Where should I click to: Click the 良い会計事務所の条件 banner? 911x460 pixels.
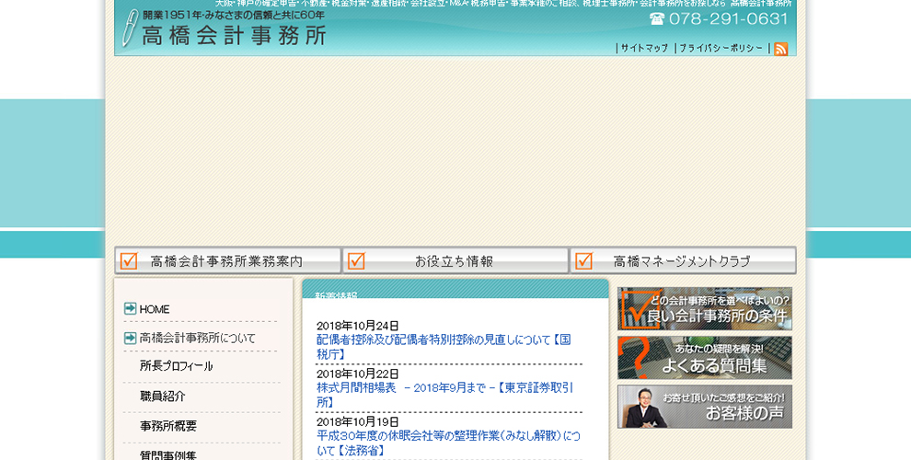[x=705, y=309]
